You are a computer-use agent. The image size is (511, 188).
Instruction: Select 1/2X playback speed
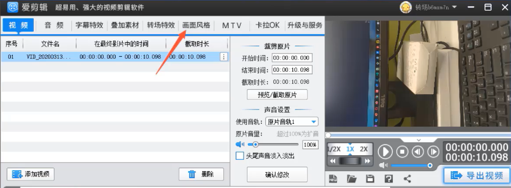pyautogui.click(x=334, y=149)
